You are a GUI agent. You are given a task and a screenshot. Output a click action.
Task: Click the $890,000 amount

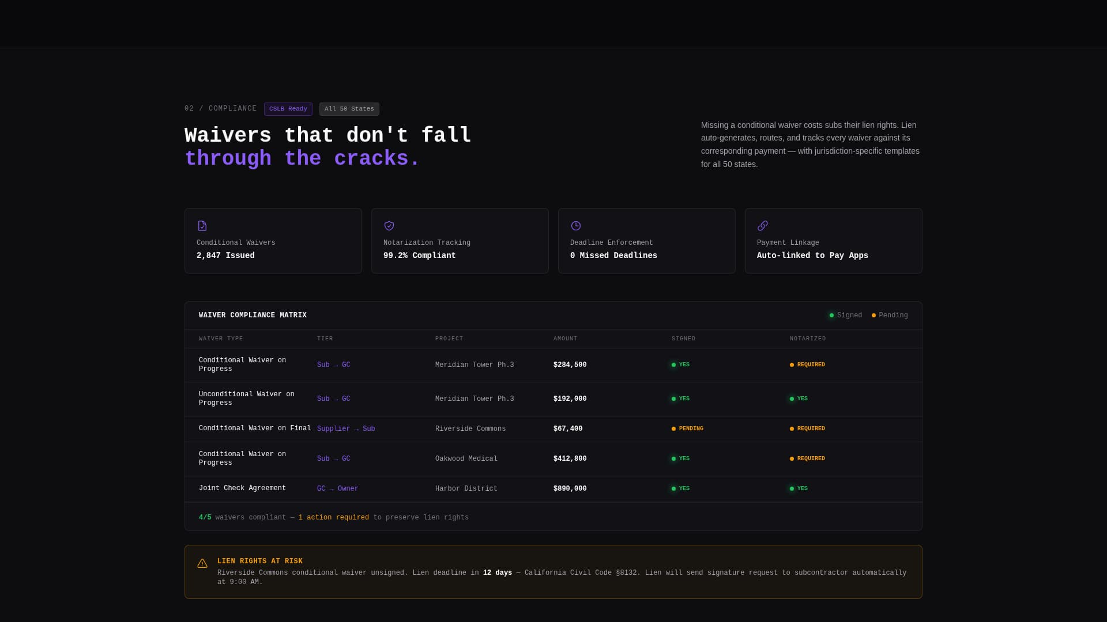click(570, 489)
